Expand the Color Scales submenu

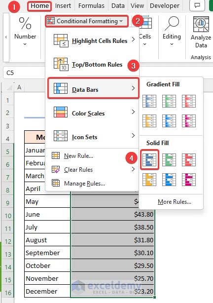(x=93, y=112)
